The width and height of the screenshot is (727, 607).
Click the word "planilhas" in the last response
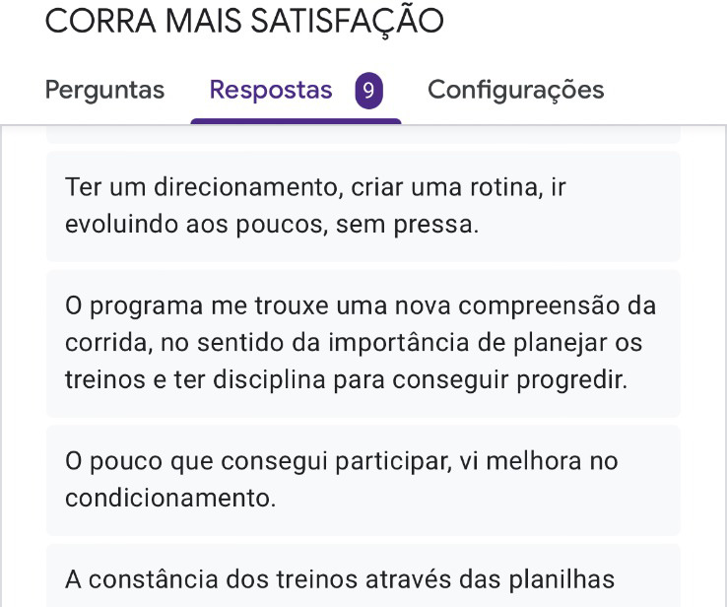click(568, 579)
